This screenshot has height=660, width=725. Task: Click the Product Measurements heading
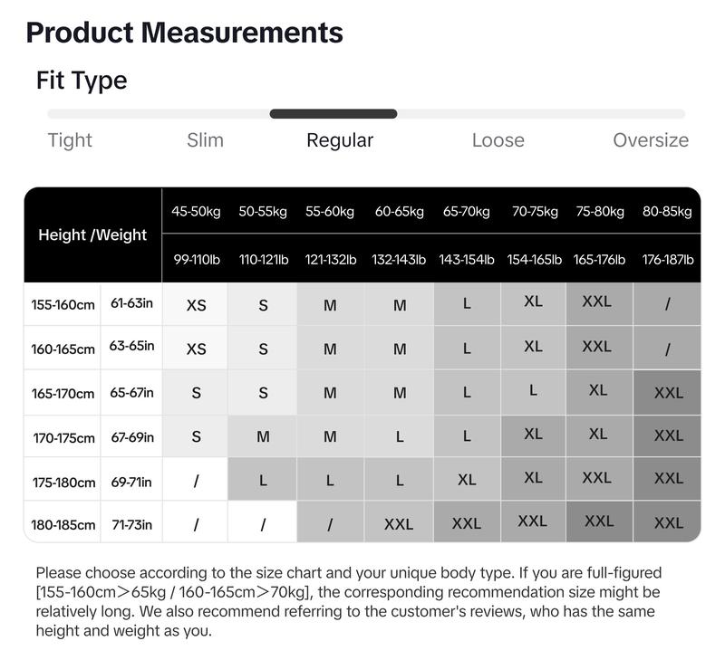pos(185,33)
